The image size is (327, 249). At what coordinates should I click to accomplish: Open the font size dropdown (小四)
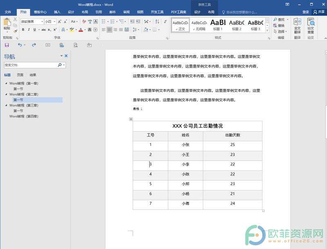point(54,22)
